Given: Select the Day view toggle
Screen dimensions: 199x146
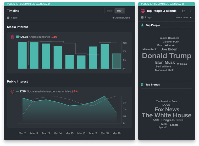Looking at the screenshot, I should (x=119, y=11).
